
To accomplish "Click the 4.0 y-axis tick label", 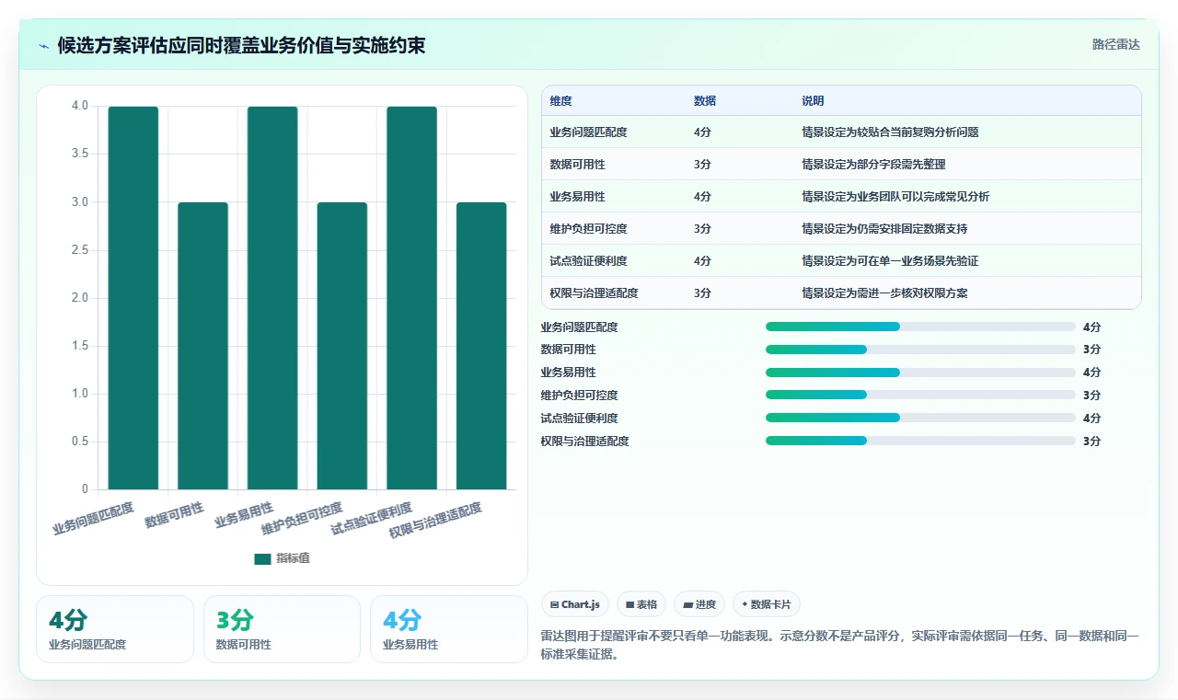I will pyautogui.click(x=80, y=106).
